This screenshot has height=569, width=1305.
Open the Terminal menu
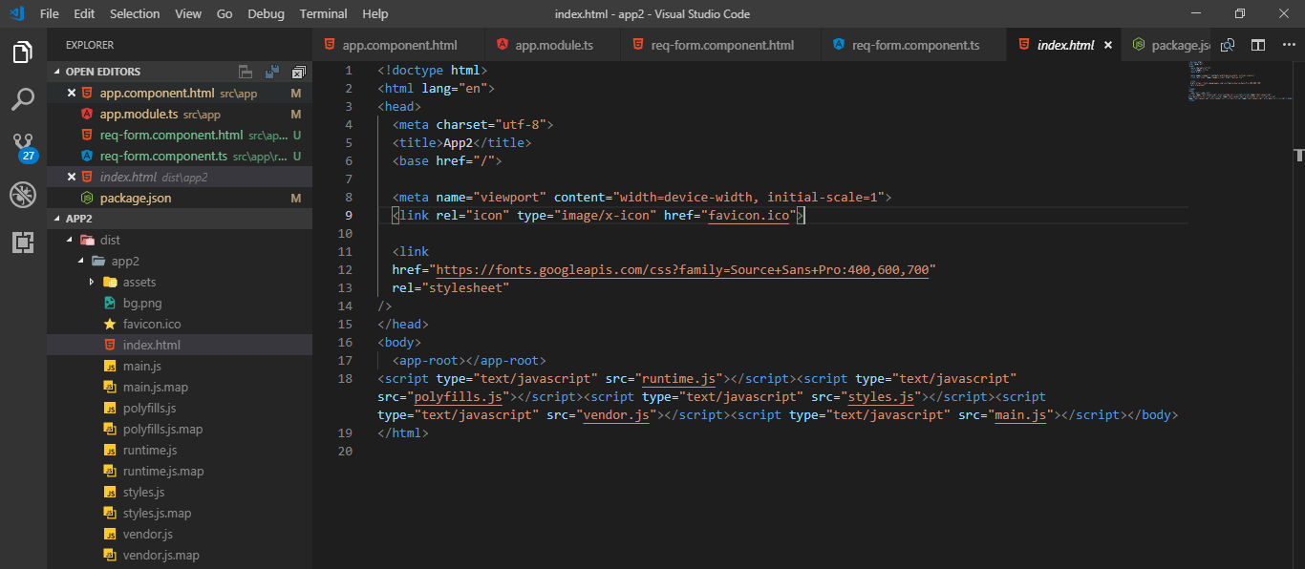[323, 13]
